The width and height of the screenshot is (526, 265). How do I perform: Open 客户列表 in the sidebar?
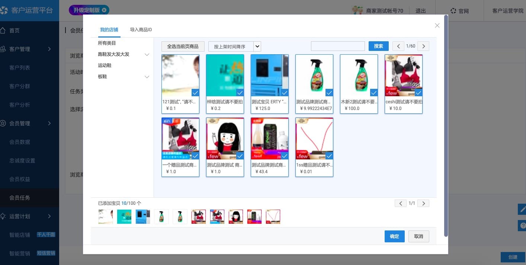tap(20, 68)
